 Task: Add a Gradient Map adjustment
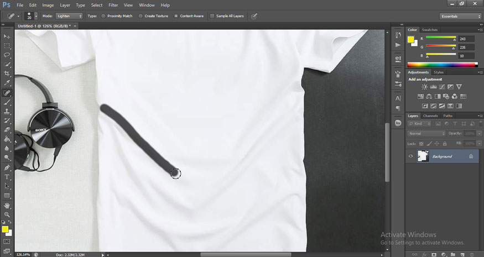tap(459, 106)
